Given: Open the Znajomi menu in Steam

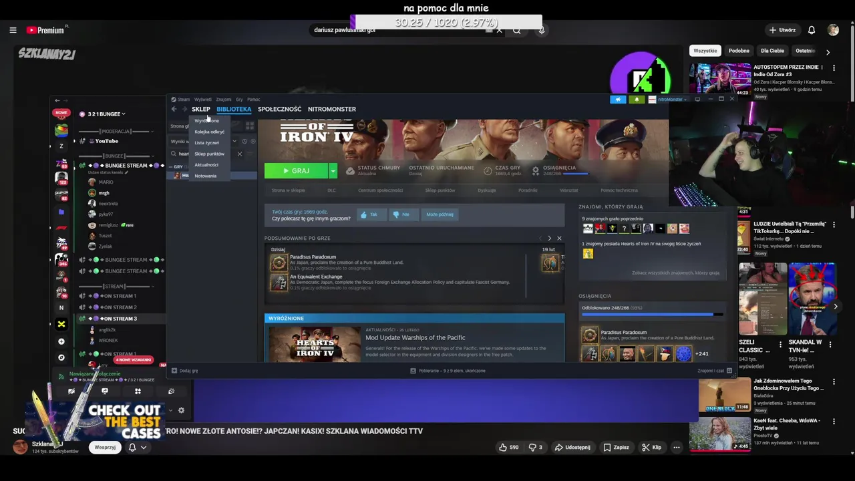Looking at the screenshot, I should 224,100.
